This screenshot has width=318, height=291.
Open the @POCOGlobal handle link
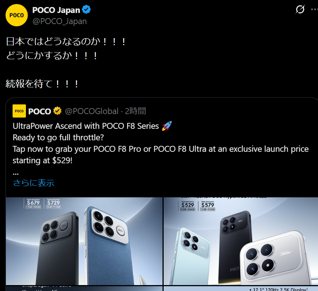[x=92, y=111]
